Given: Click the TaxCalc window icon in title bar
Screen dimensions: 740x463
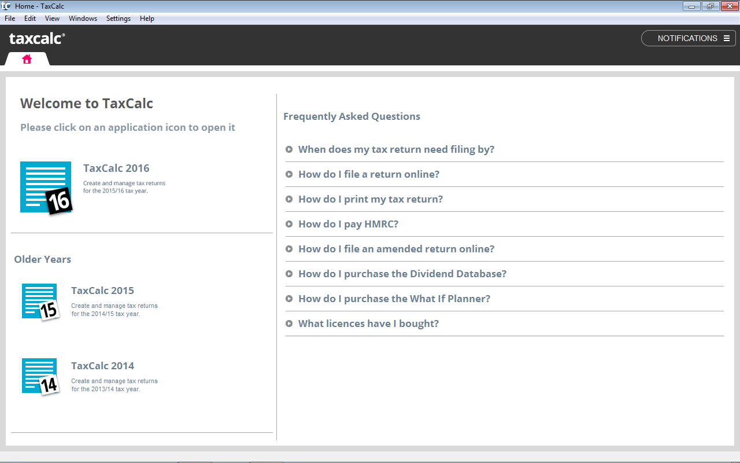Looking at the screenshot, I should point(6,6).
